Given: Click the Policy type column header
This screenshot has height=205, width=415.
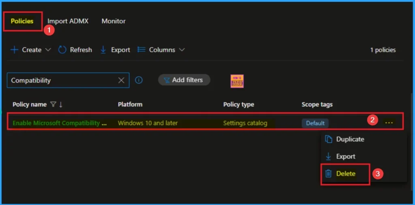Looking at the screenshot, I should 238,105.
